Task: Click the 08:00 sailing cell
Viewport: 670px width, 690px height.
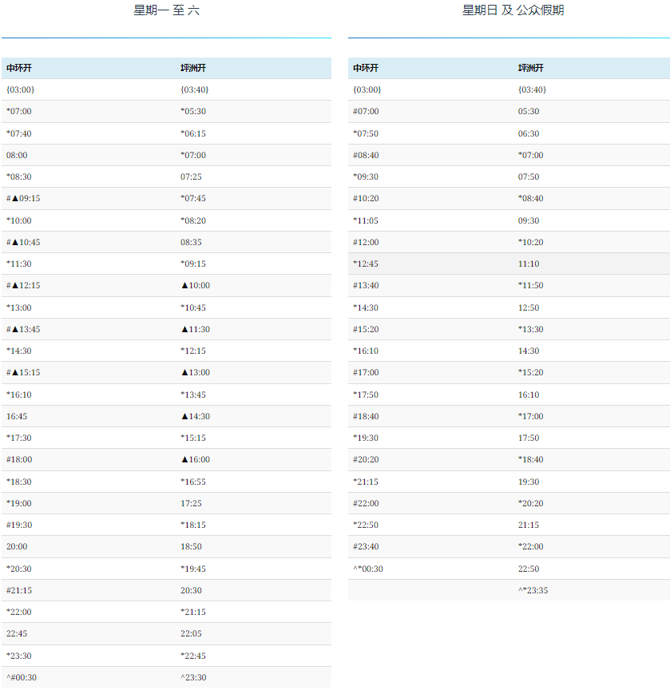Action: pyautogui.click(x=17, y=155)
